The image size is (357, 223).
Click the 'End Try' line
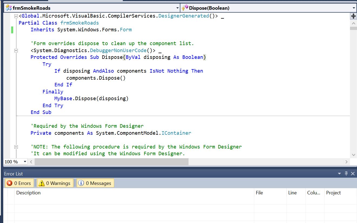pyautogui.click(x=53, y=106)
